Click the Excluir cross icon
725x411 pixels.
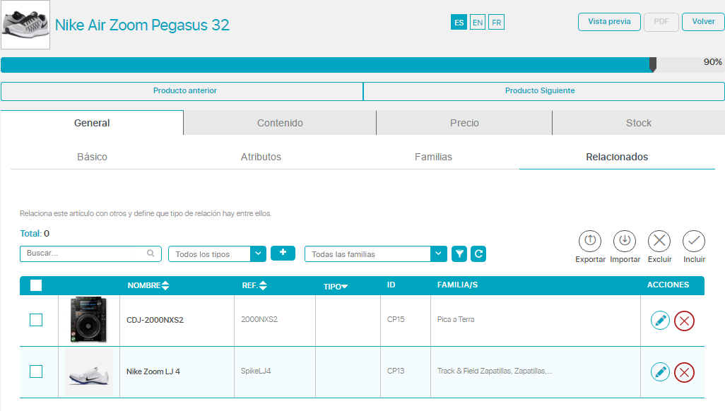(659, 241)
